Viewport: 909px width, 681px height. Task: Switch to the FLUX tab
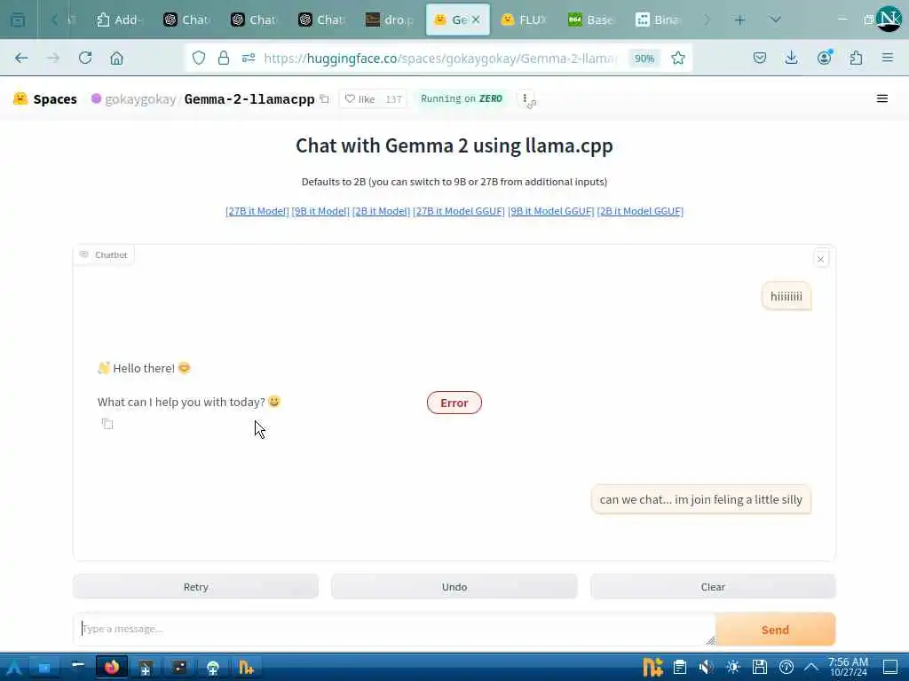click(x=524, y=20)
